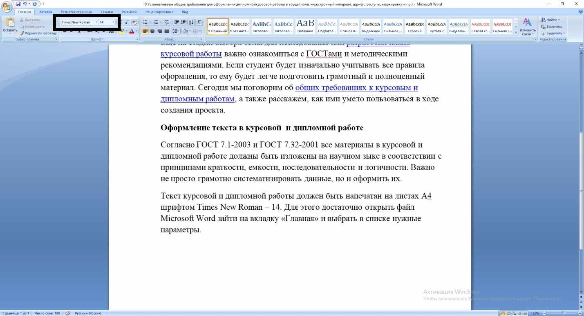Apply multilevel list

click(167, 22)
